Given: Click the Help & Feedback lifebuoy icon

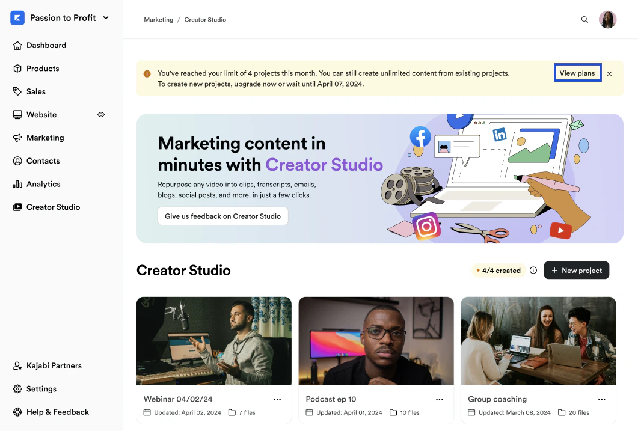Looking at the screenshot, I should click(17, 412).
